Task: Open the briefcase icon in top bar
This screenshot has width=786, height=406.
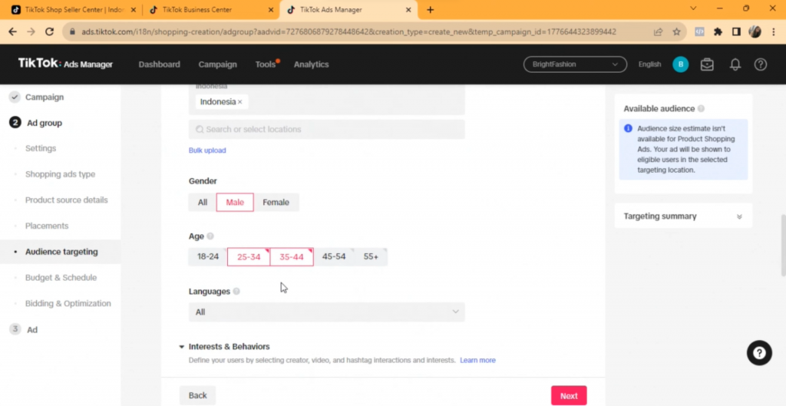Action: (x=707, y=64)
